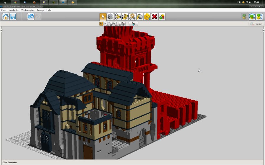Expand the left brick palette panel
265x165 pixels.
point(1,30)
